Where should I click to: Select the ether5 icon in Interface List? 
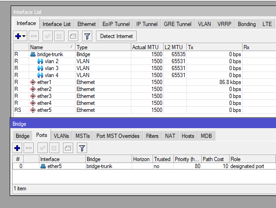[x=33, y=110]
